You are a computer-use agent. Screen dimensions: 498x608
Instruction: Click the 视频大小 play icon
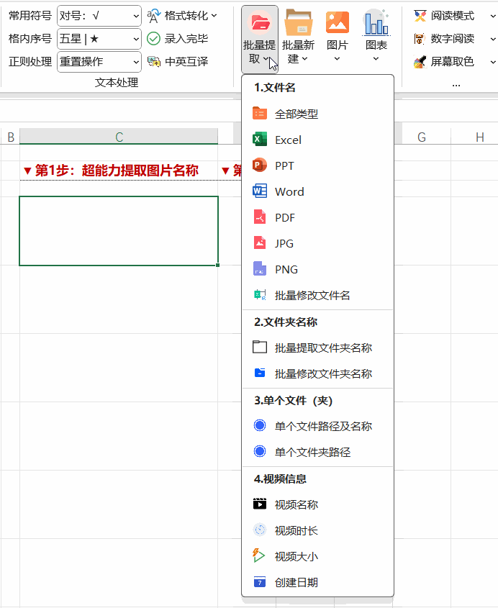click(x=258, y=555)
